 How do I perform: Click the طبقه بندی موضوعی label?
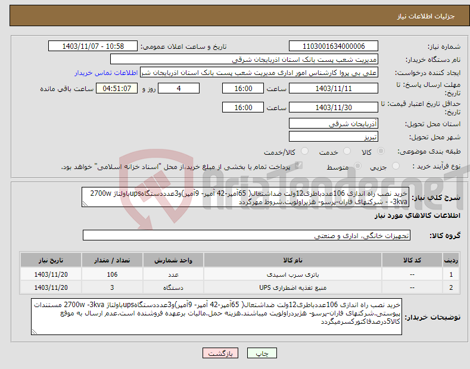pyautogui.click(x=429, y=152)
